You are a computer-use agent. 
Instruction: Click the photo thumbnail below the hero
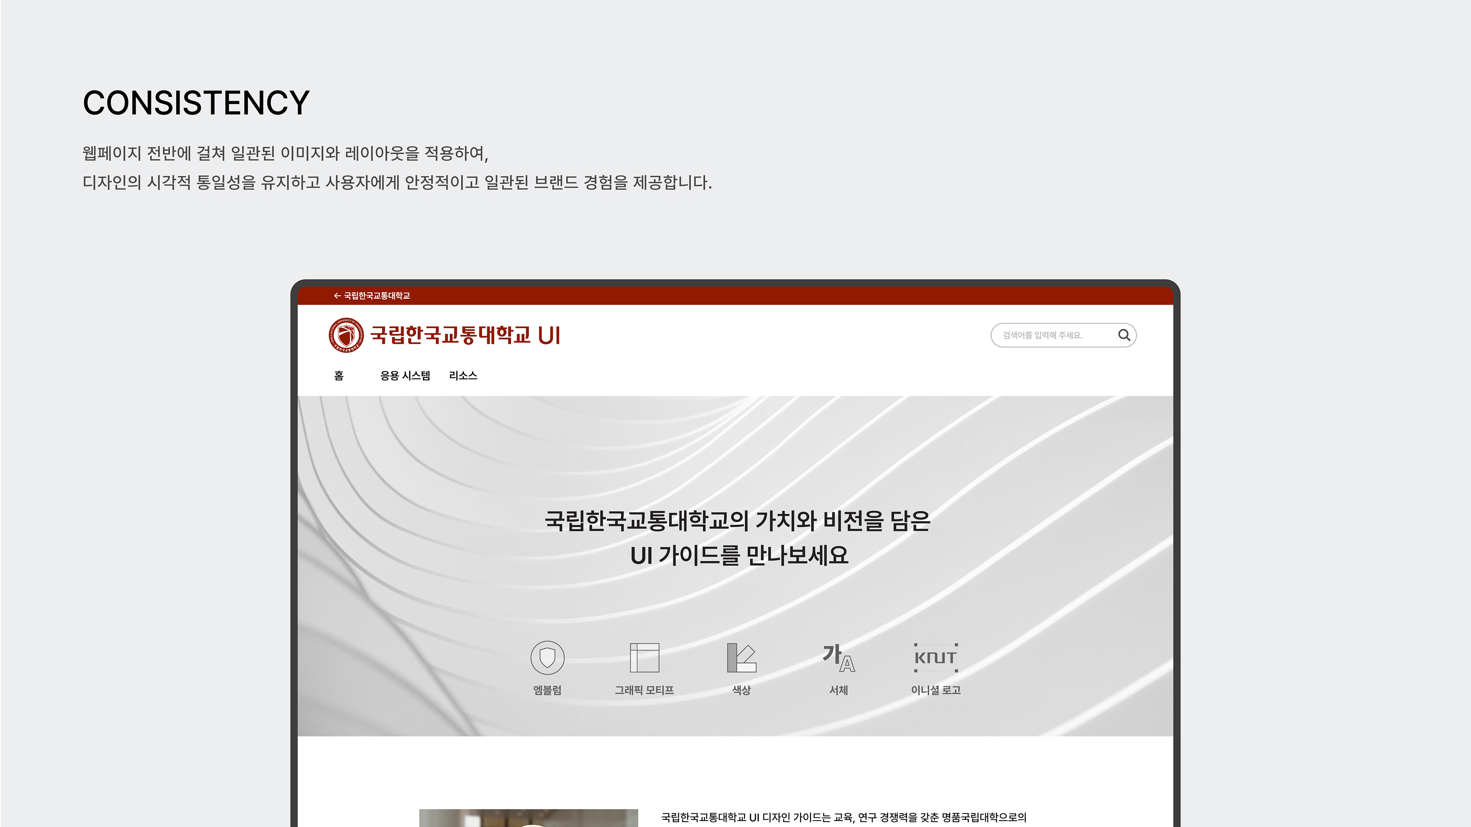coord(528,818)
